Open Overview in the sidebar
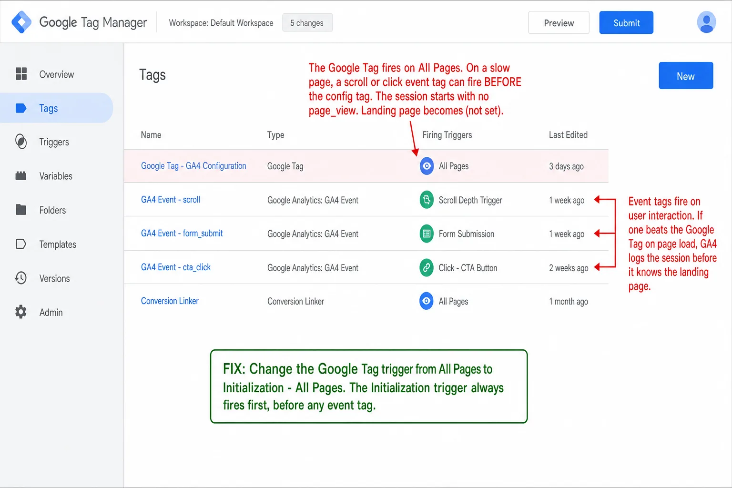 click(57, 74)
